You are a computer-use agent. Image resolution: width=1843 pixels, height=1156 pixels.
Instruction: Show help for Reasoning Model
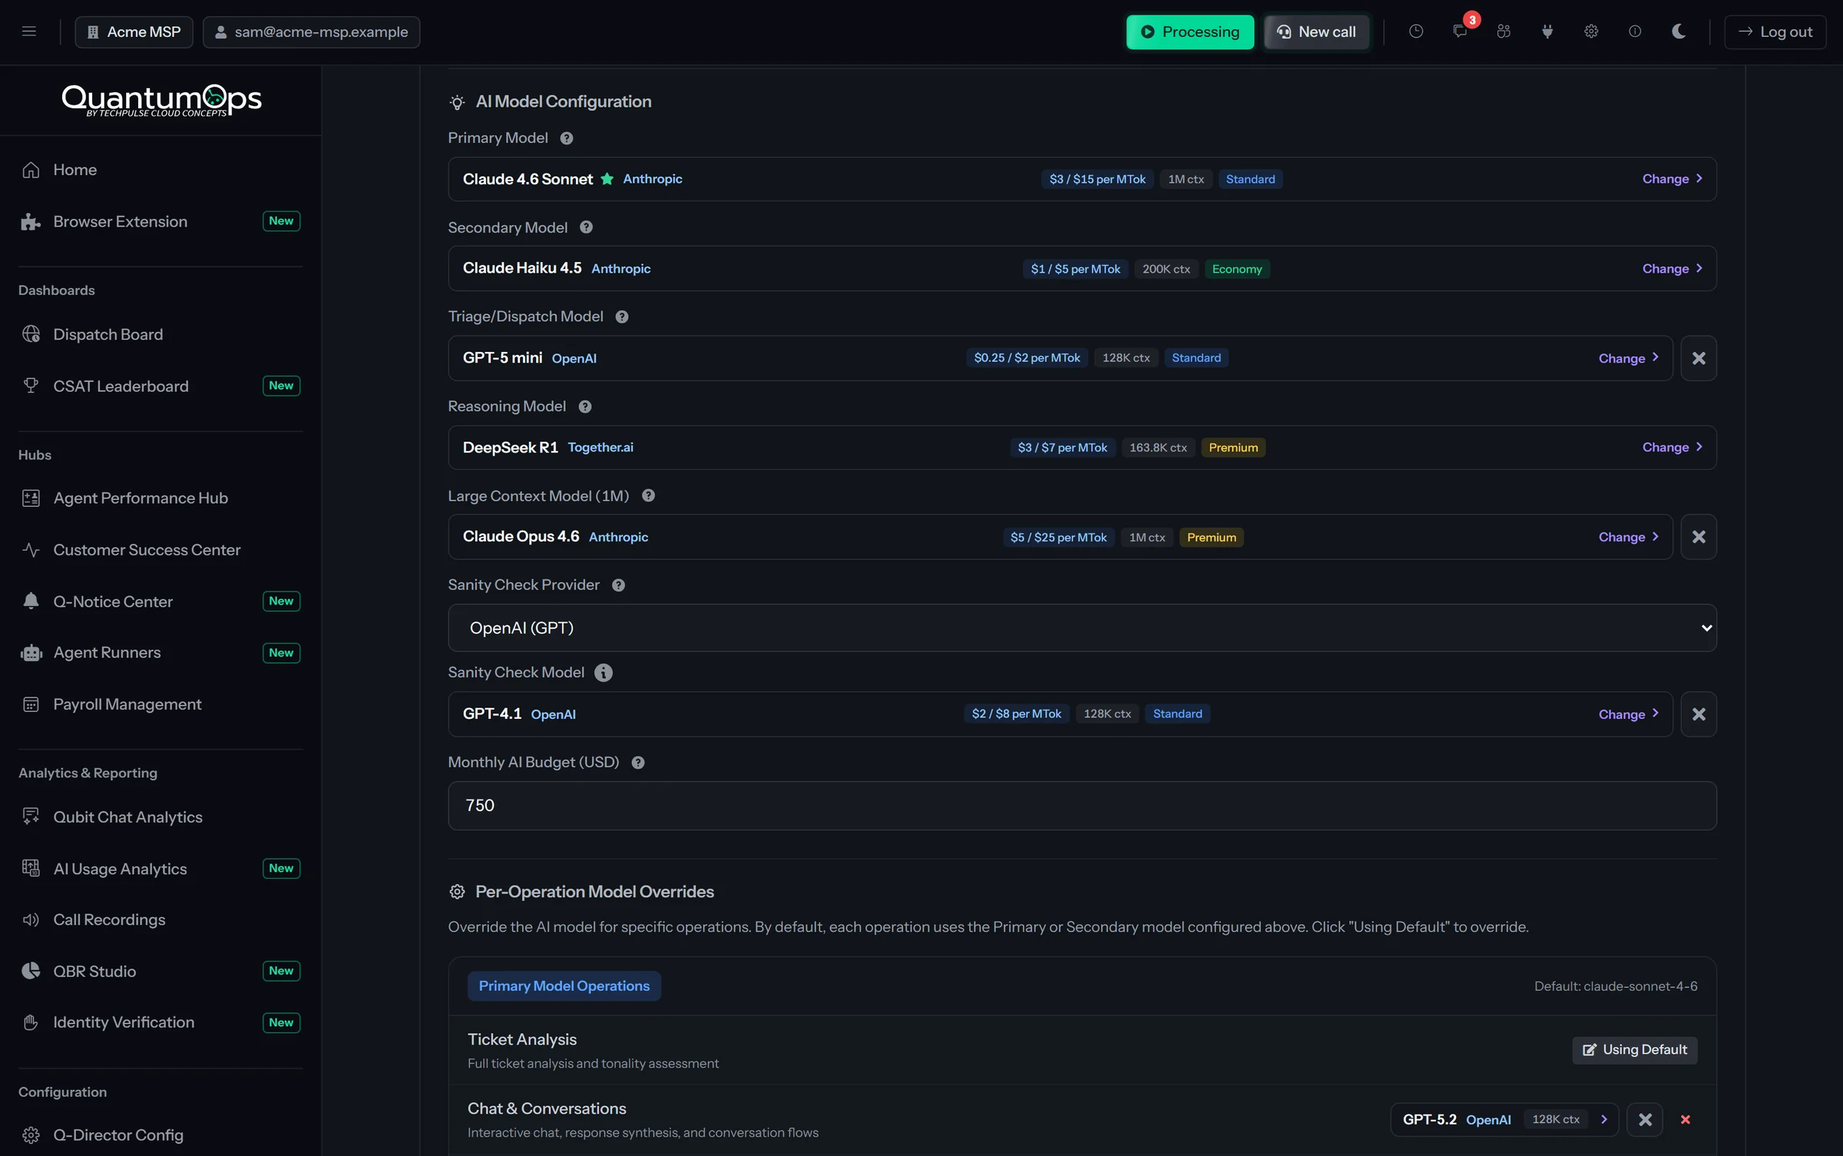[585, 406]
